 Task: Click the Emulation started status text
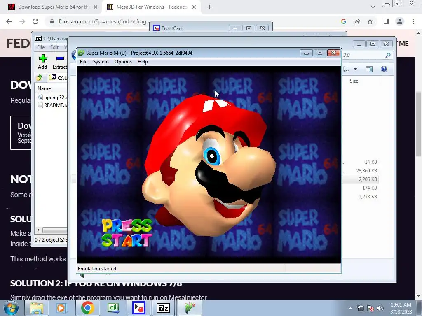97,268
